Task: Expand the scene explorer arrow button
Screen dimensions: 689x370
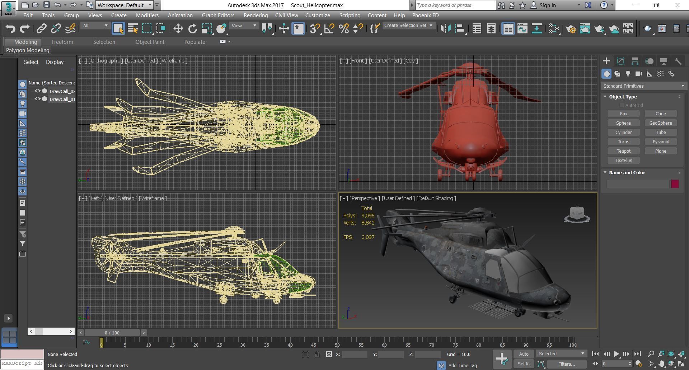Action: [x=9, y=318]
